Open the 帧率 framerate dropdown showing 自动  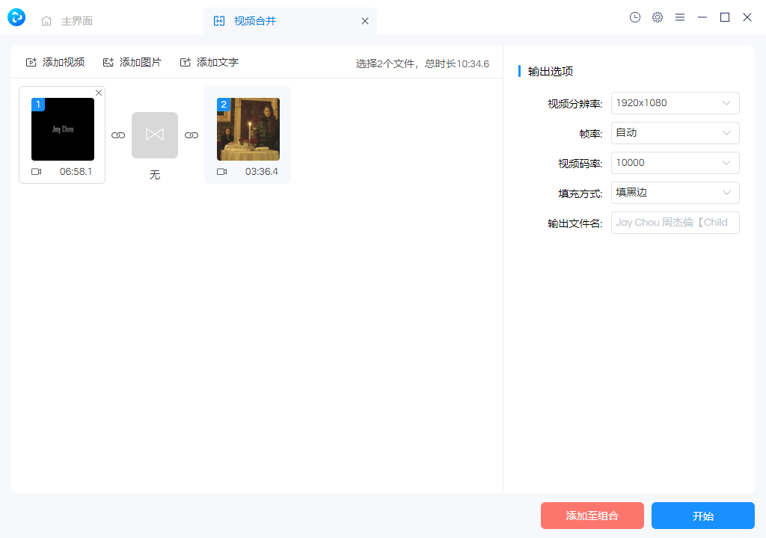click(x=675, y=133)
